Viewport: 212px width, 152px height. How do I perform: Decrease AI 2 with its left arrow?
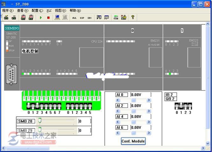click(x=118, y=111)
